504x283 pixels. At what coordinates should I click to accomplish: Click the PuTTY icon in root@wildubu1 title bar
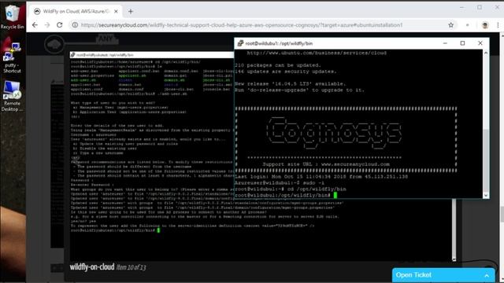click(240, 43)
